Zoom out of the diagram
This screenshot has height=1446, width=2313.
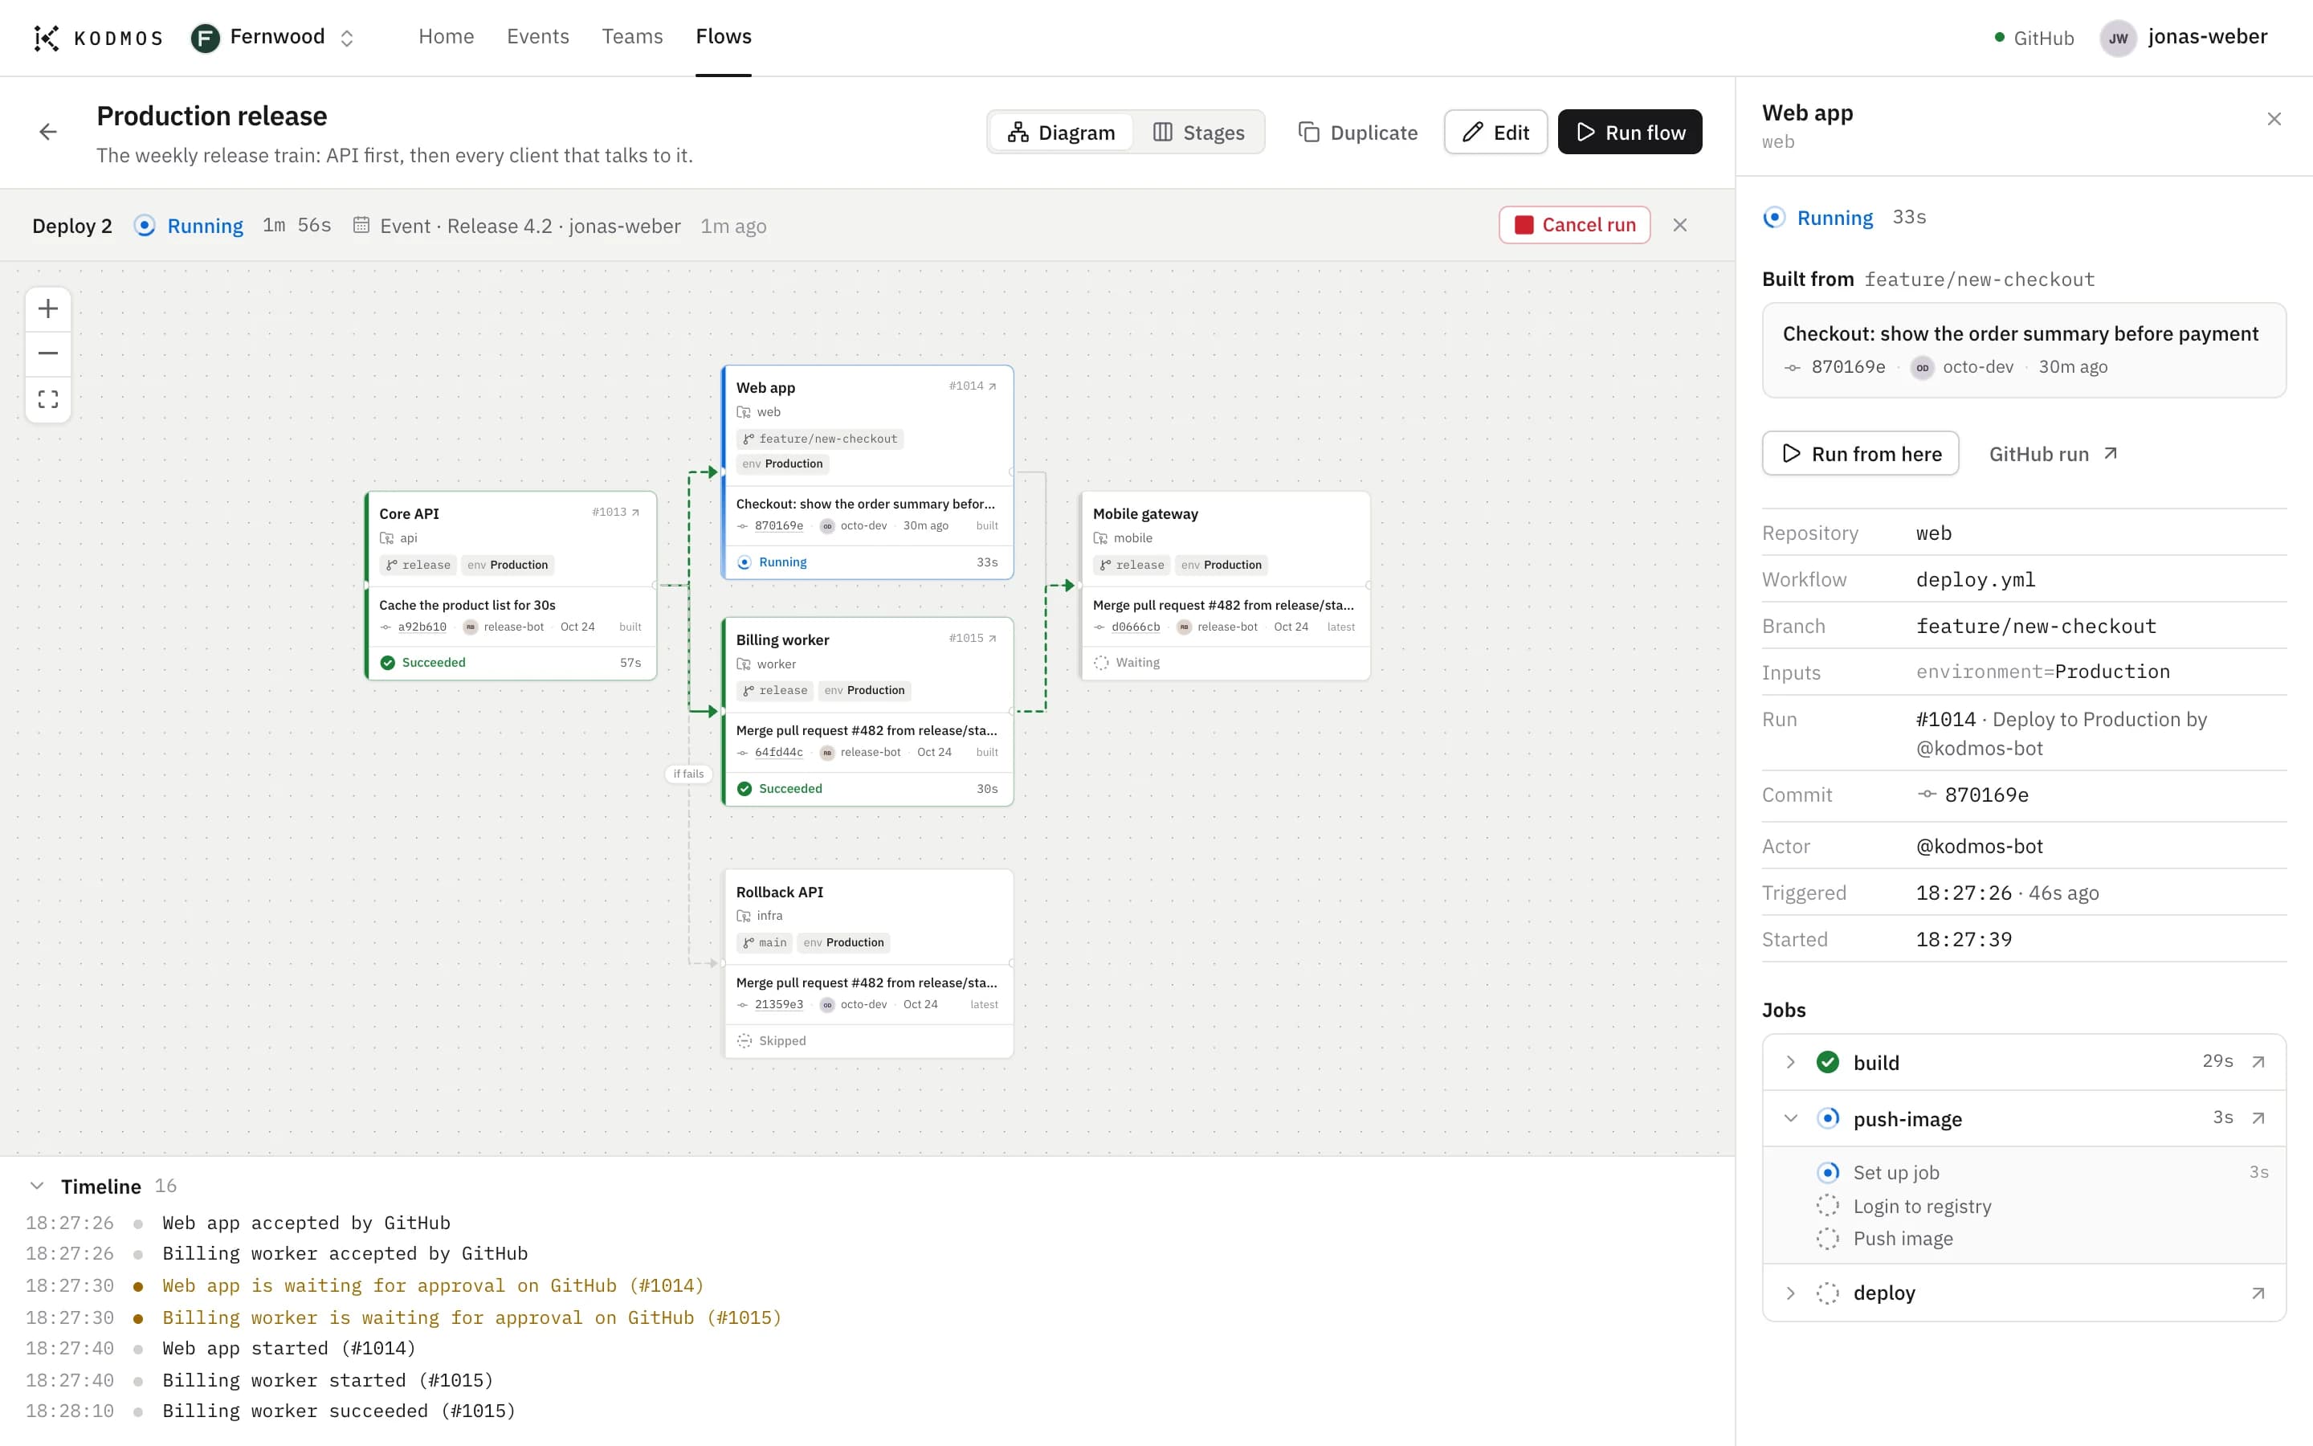(x=48, y=353)
